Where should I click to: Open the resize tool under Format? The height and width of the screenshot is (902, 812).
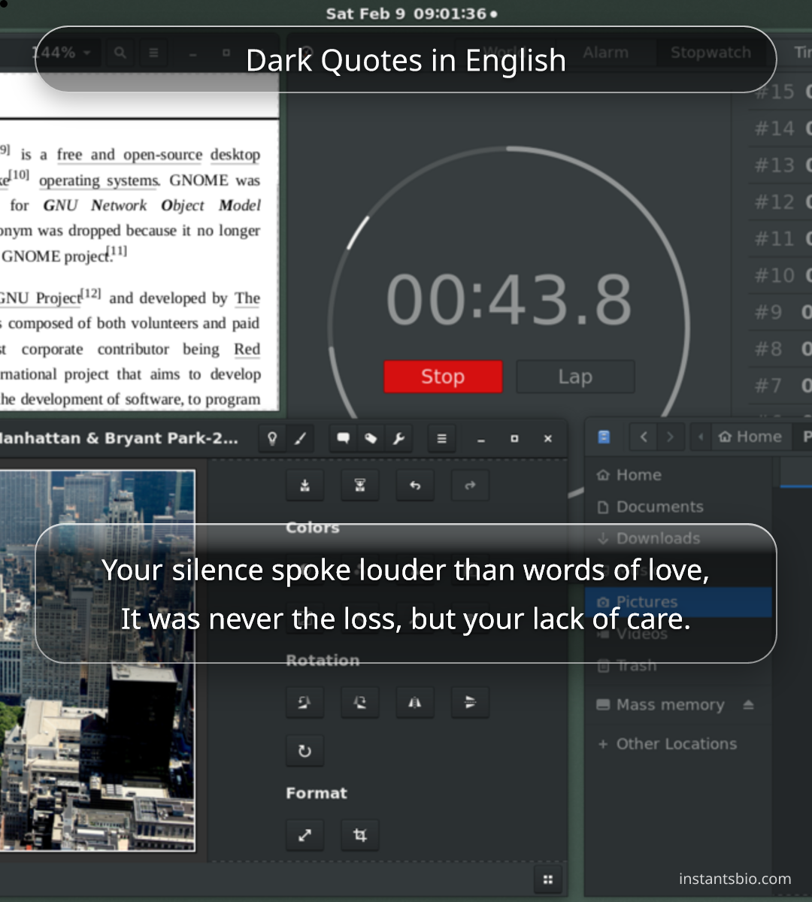pyautogui.click(x=304, y=835)
